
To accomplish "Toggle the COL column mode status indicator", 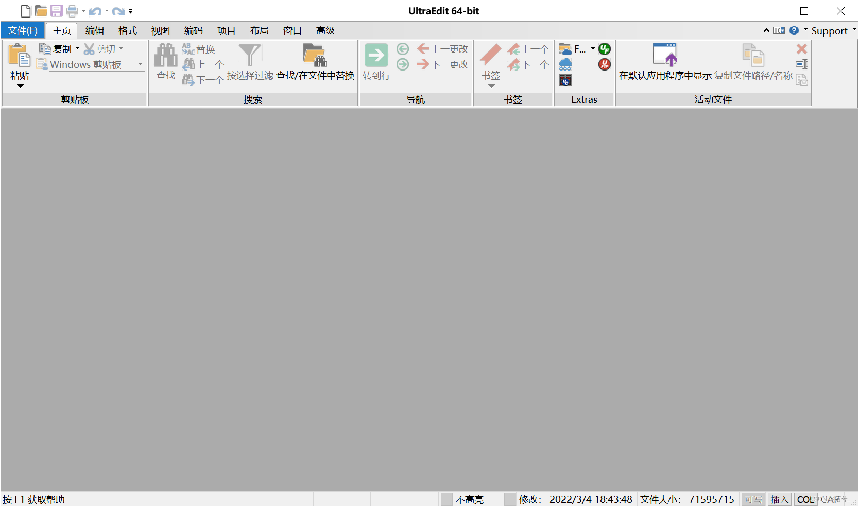I will (x=805, y=499).
